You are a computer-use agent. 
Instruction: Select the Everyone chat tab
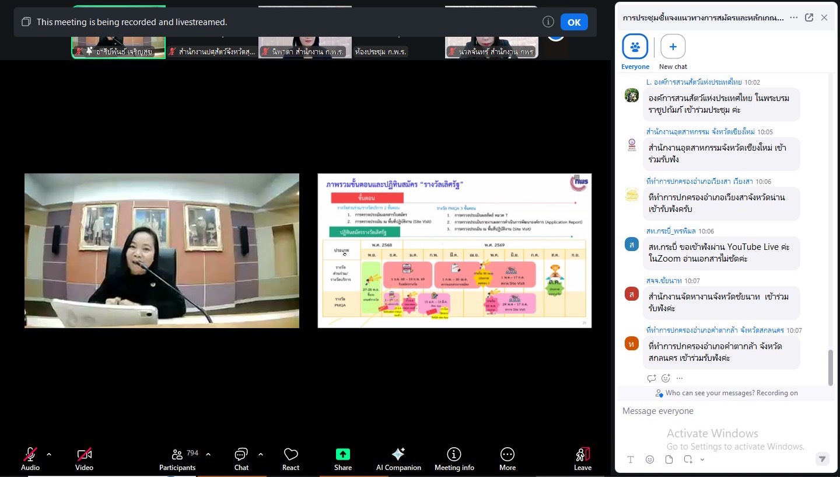635,47
